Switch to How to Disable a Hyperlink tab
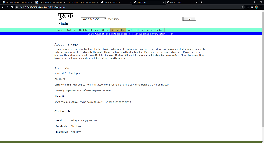This screenshot has width=264, height=143. click(50, 2)
